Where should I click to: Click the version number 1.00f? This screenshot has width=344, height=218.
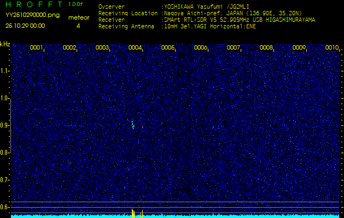pyautogui.click(x=75, y=4)
